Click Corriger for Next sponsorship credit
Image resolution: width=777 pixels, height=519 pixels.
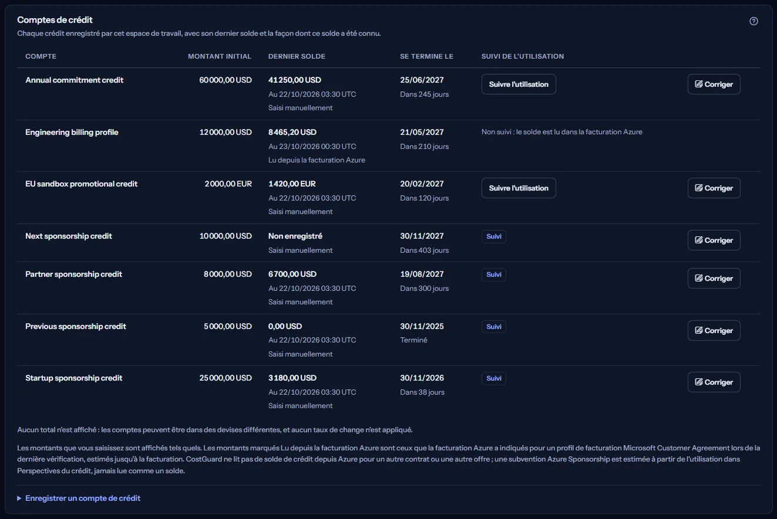click(714, 240)
